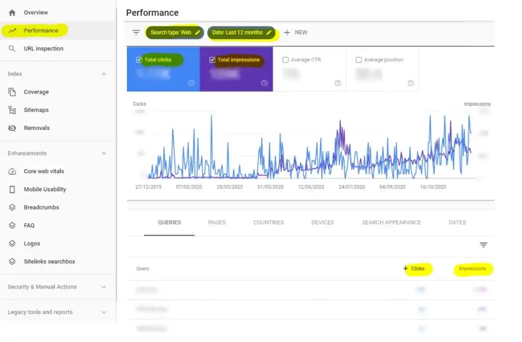Collapse the Index section

coord(104,74)
